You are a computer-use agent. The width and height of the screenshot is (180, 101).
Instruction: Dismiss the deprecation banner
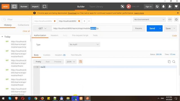coord(178,13)
